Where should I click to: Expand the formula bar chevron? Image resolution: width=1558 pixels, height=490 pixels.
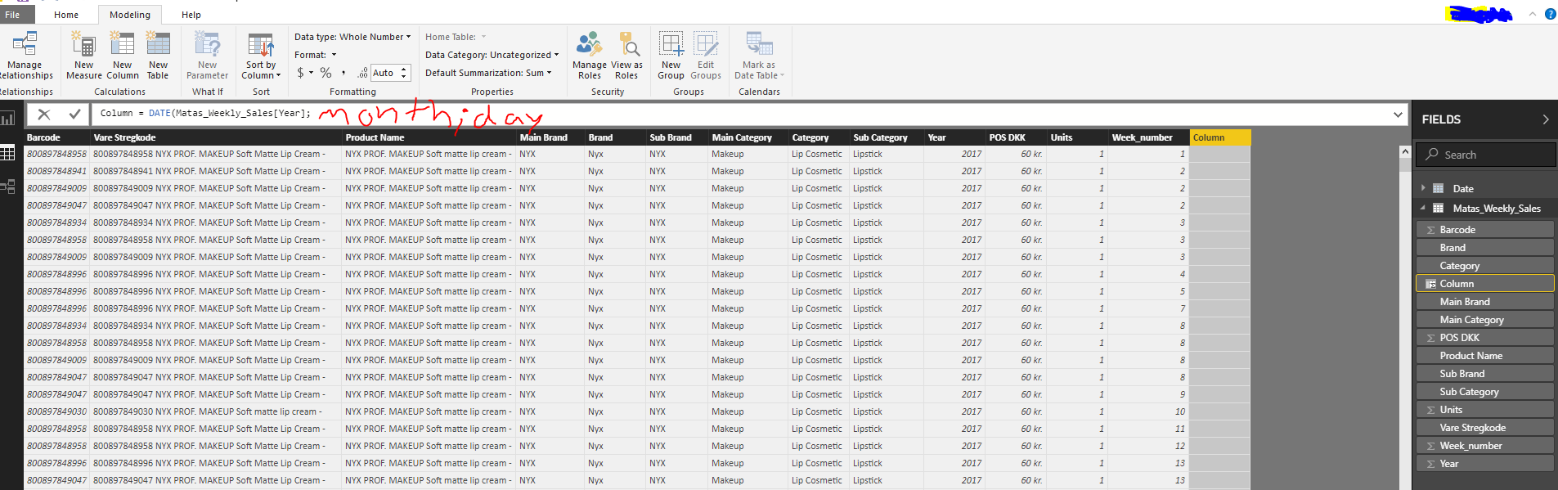tap(1398, 115)
